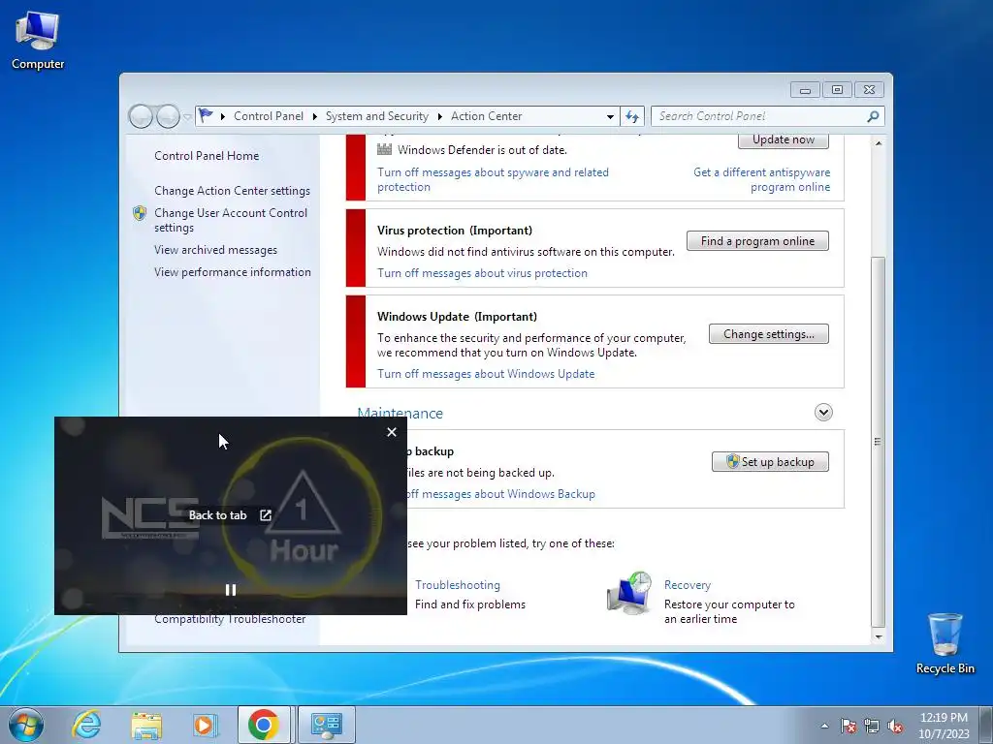Open the Computer desktop icon
Screen dimensions: 993x744
point(38,40)
